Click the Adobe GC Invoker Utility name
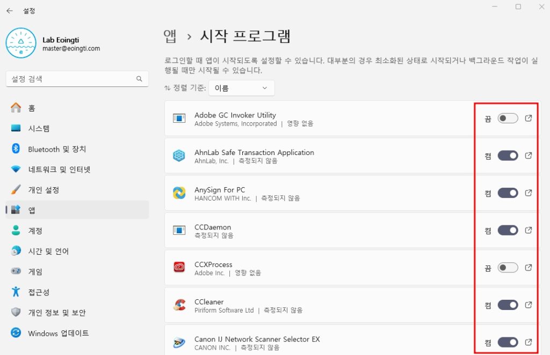This screenshot has width=550, height=355. click(235, 115)
